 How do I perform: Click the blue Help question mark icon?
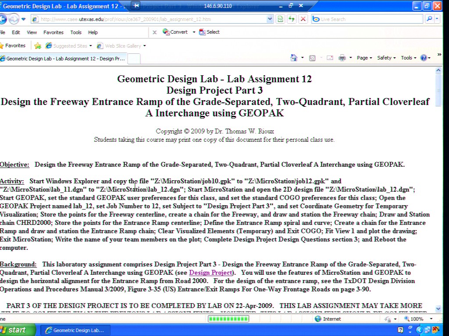coord(424,58)
